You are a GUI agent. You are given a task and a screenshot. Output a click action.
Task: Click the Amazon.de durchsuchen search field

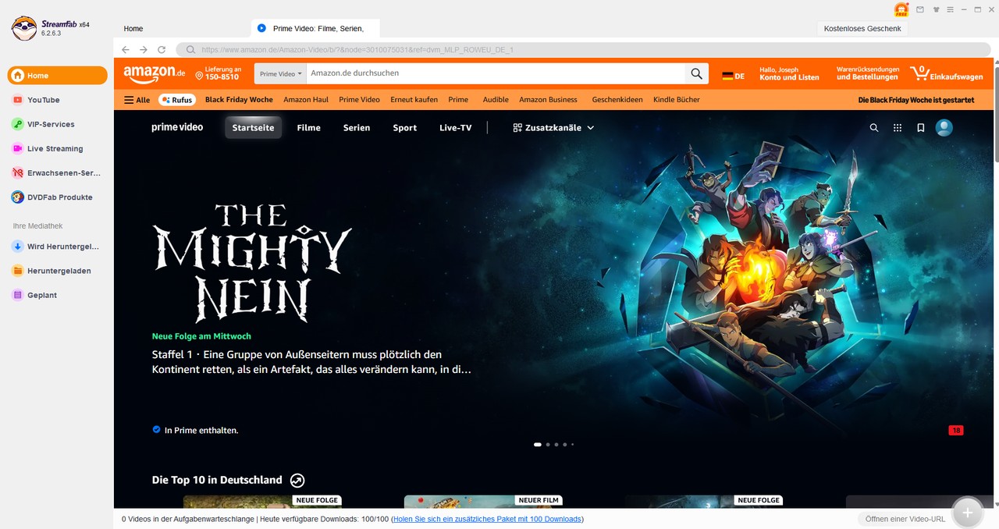point(495,73)
